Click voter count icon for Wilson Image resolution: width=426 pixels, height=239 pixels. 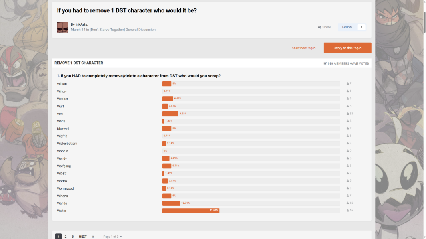[x=348, y=84]
